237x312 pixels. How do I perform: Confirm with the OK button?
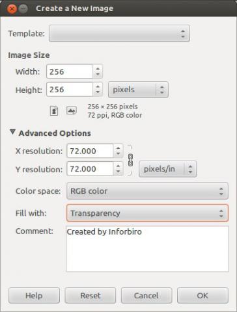click(202, 296)
